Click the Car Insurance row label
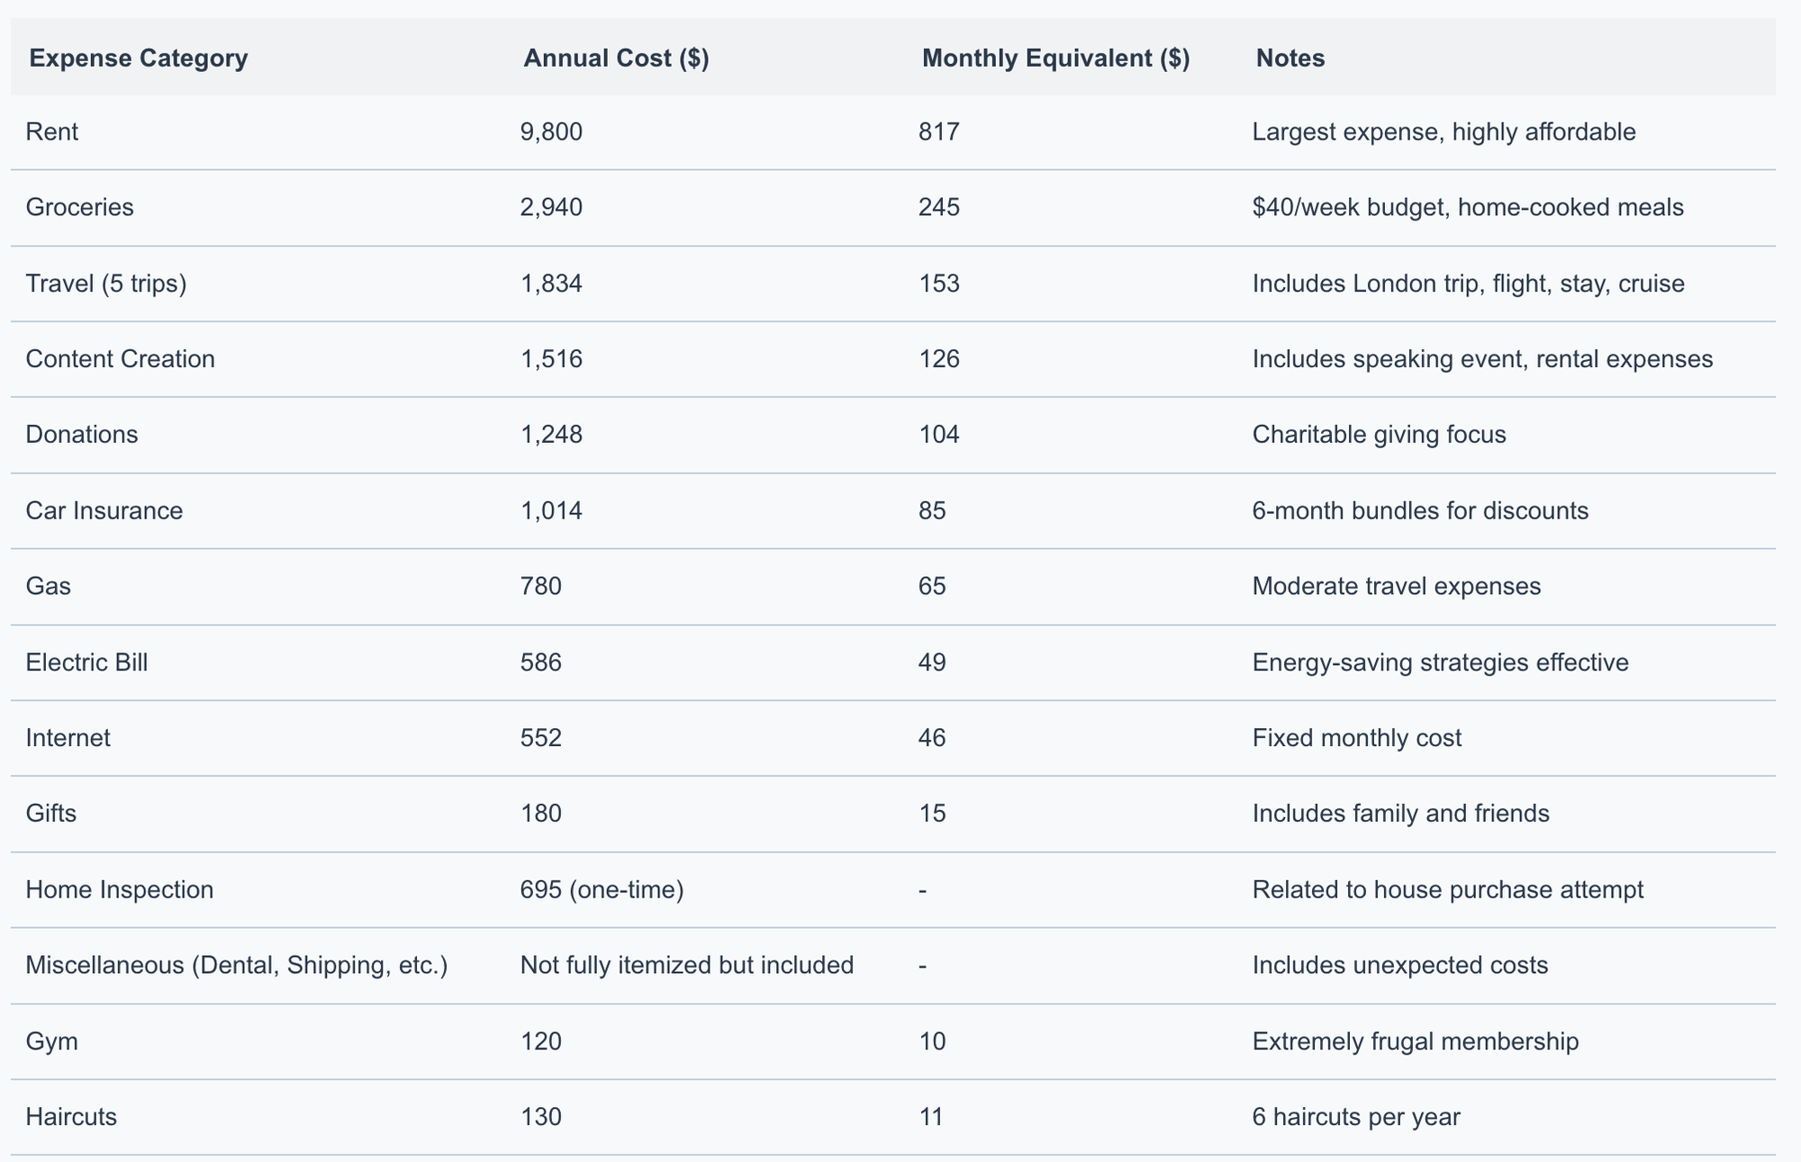Viewport: 1801px width, 1162px height. tap(104, 511)
